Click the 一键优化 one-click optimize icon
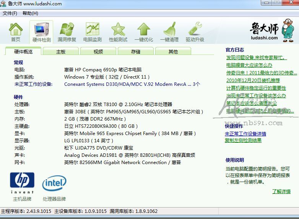 pyautogui.click(x=144, y=32)
